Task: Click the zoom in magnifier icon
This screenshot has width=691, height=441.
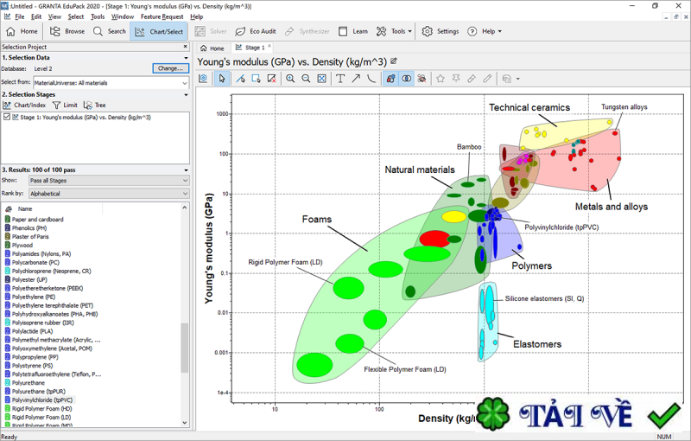Action: tap(290, 79)
